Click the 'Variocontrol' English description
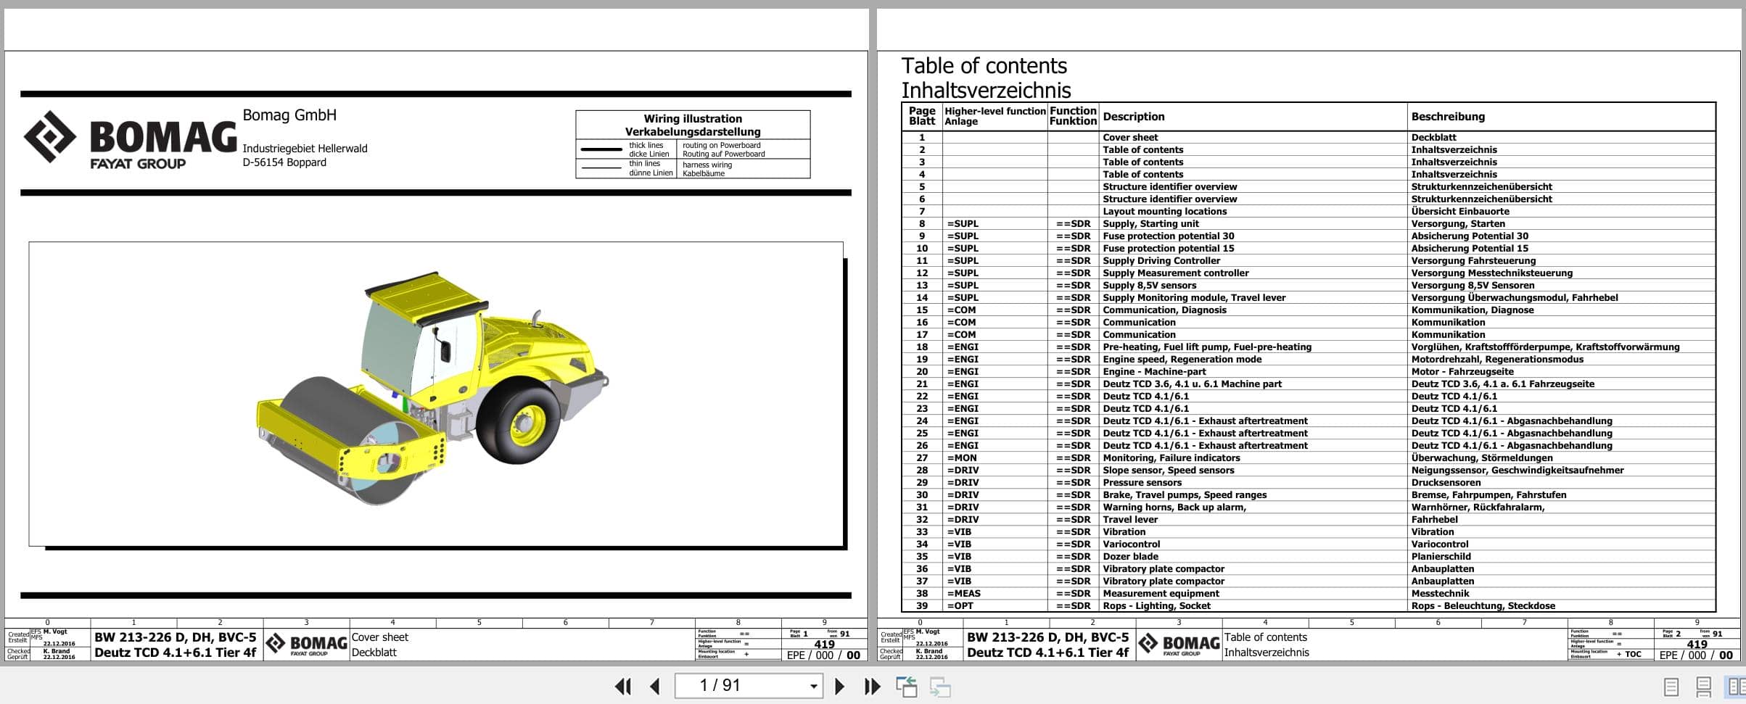 pyautogui.click(x=1131, y=544)
